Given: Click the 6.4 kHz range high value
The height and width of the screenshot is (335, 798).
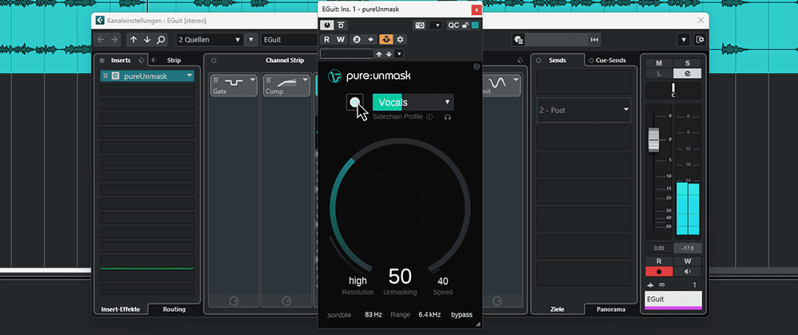Looking at the screenshot, I should (x=429, y=315).
